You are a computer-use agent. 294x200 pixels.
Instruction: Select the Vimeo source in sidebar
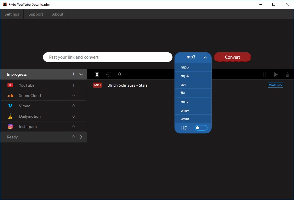(x=24, y=106)
